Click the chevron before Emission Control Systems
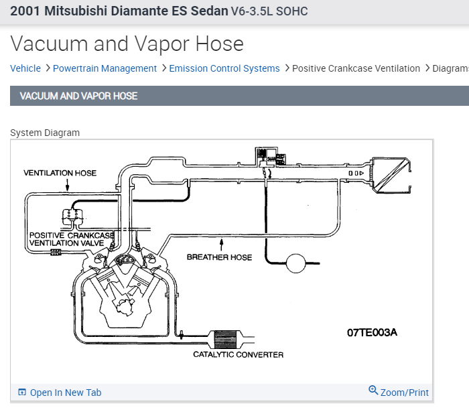The width and height of the screenshot is (469, 420). point(164,68)
